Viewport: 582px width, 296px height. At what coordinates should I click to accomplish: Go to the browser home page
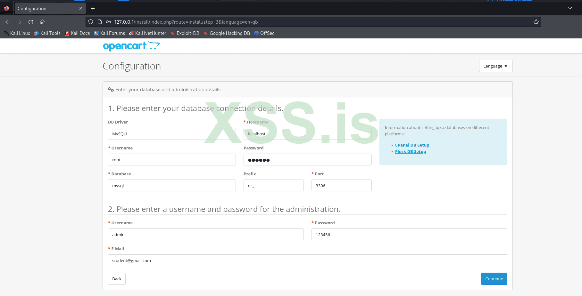click(x=42, y=22)
